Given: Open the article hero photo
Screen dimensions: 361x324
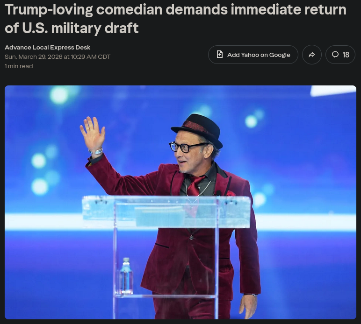Looking at the screenshot, I should [x=180, y=202].
